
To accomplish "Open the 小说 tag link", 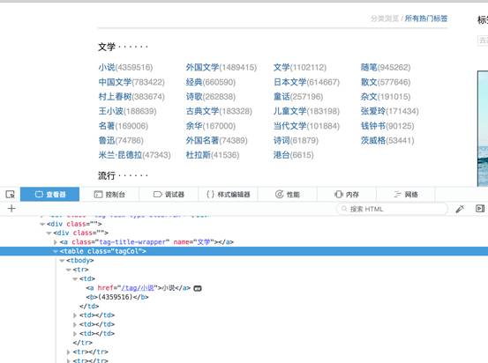I will click(x=107, y=67).
